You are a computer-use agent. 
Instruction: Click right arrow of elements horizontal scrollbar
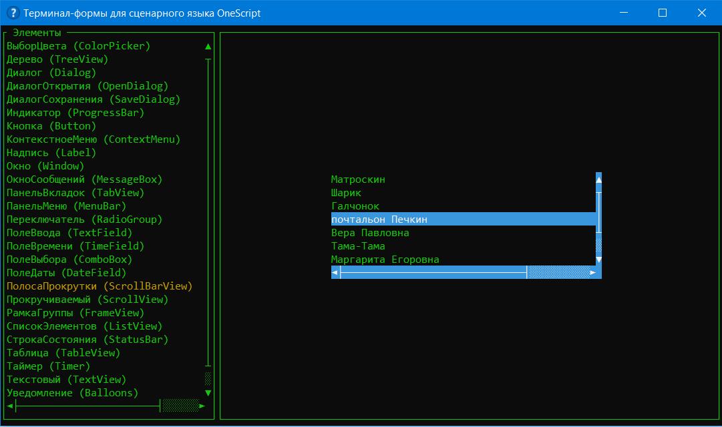coord(202,406)
